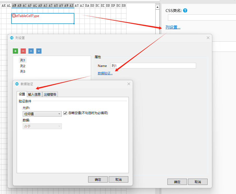Open CSS类名 help question icon
236x194 pixels.
(185, 10)
